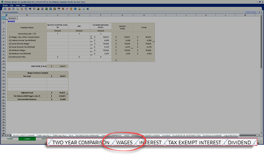Screen dimensions: 264x155
Task: Open the ALLOCATION OF INVESTMENT FEES sheet tab
Action: pos(186,136)
